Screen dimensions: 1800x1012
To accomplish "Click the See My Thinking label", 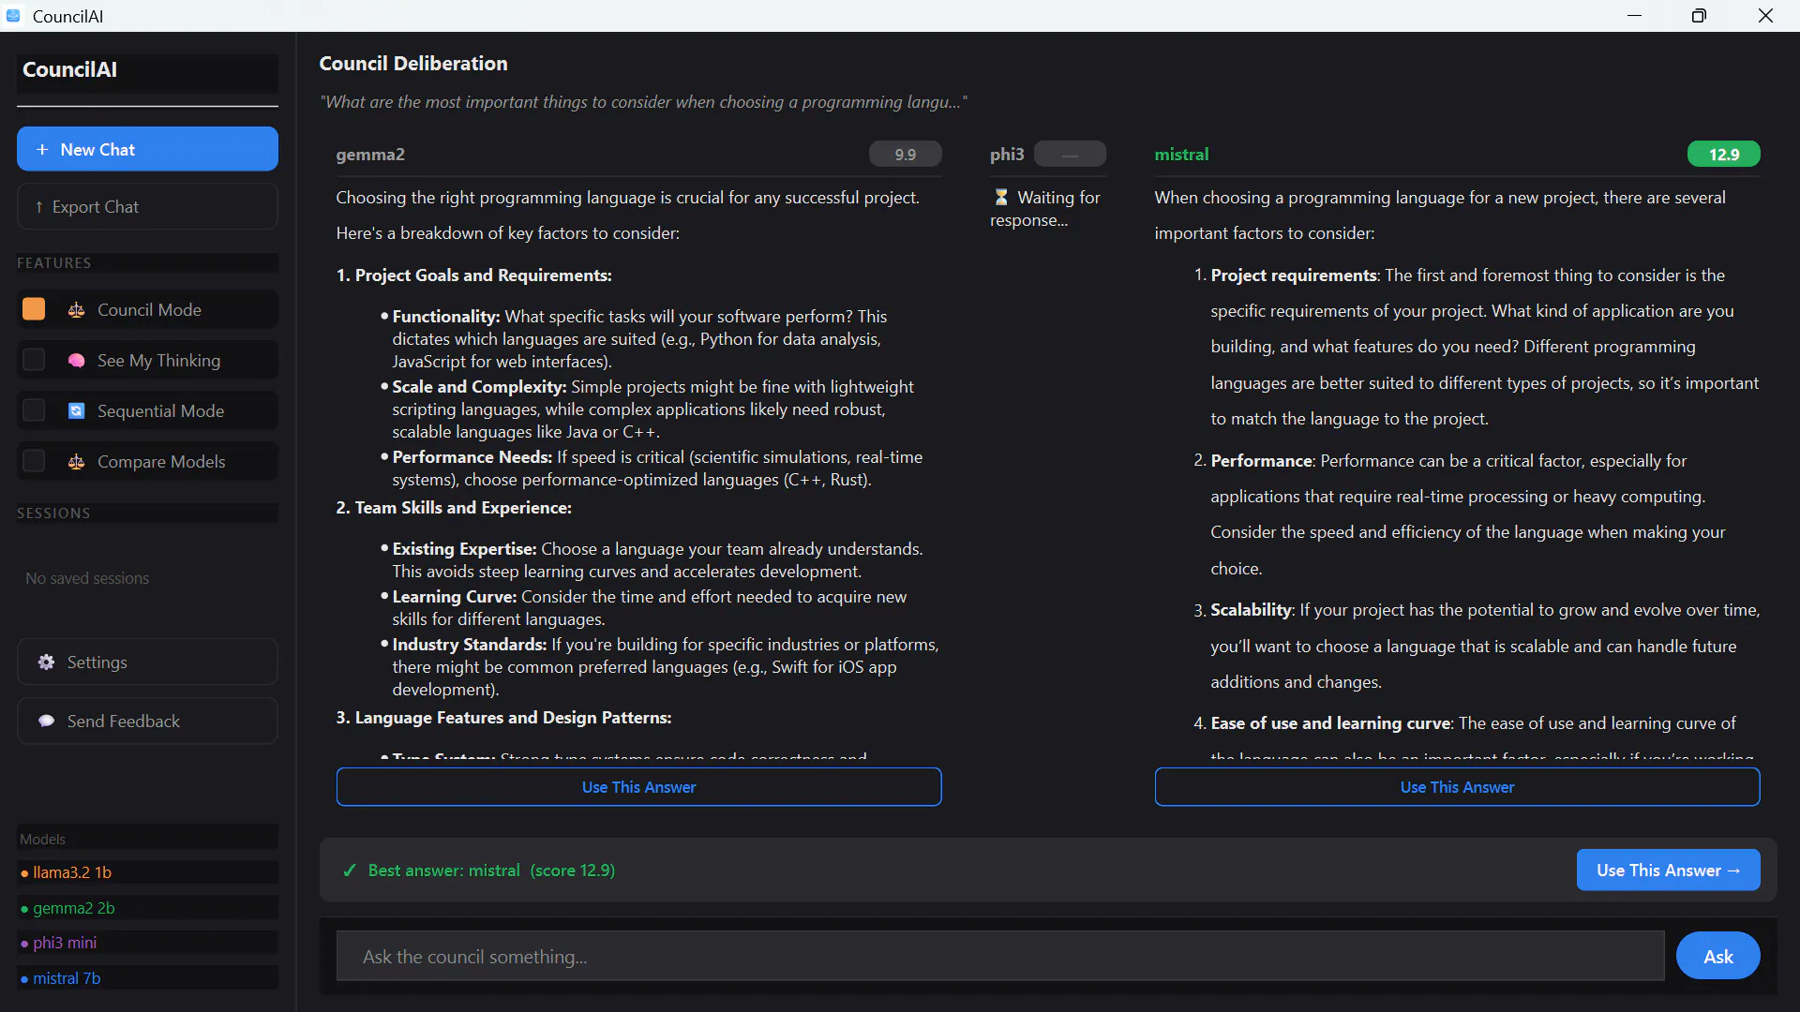I will pos(158,361).
